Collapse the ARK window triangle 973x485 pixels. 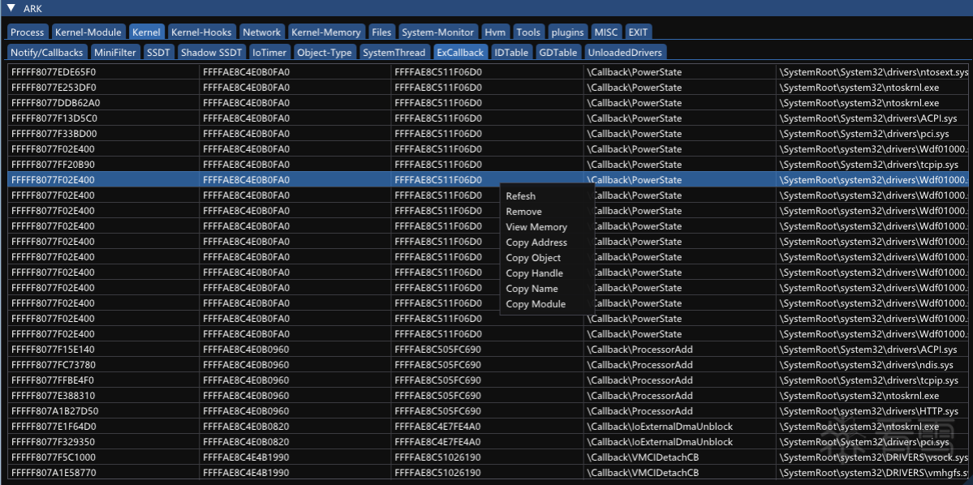(x=11, y=9)
